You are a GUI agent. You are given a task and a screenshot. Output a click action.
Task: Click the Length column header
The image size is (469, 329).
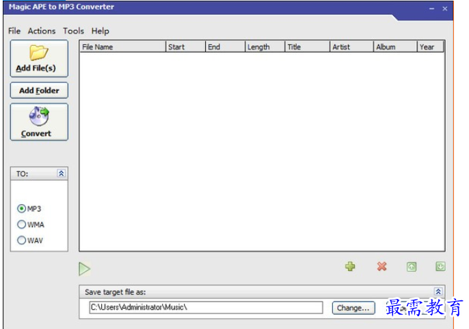(265, 47)
